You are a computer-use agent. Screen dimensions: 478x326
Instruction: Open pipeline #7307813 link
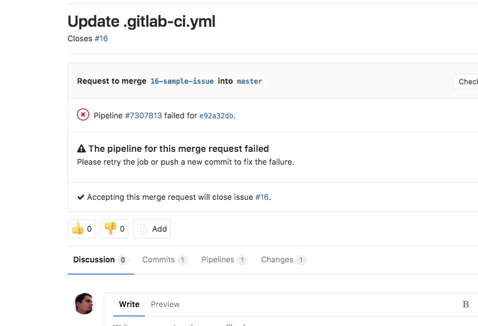[143, 116]
